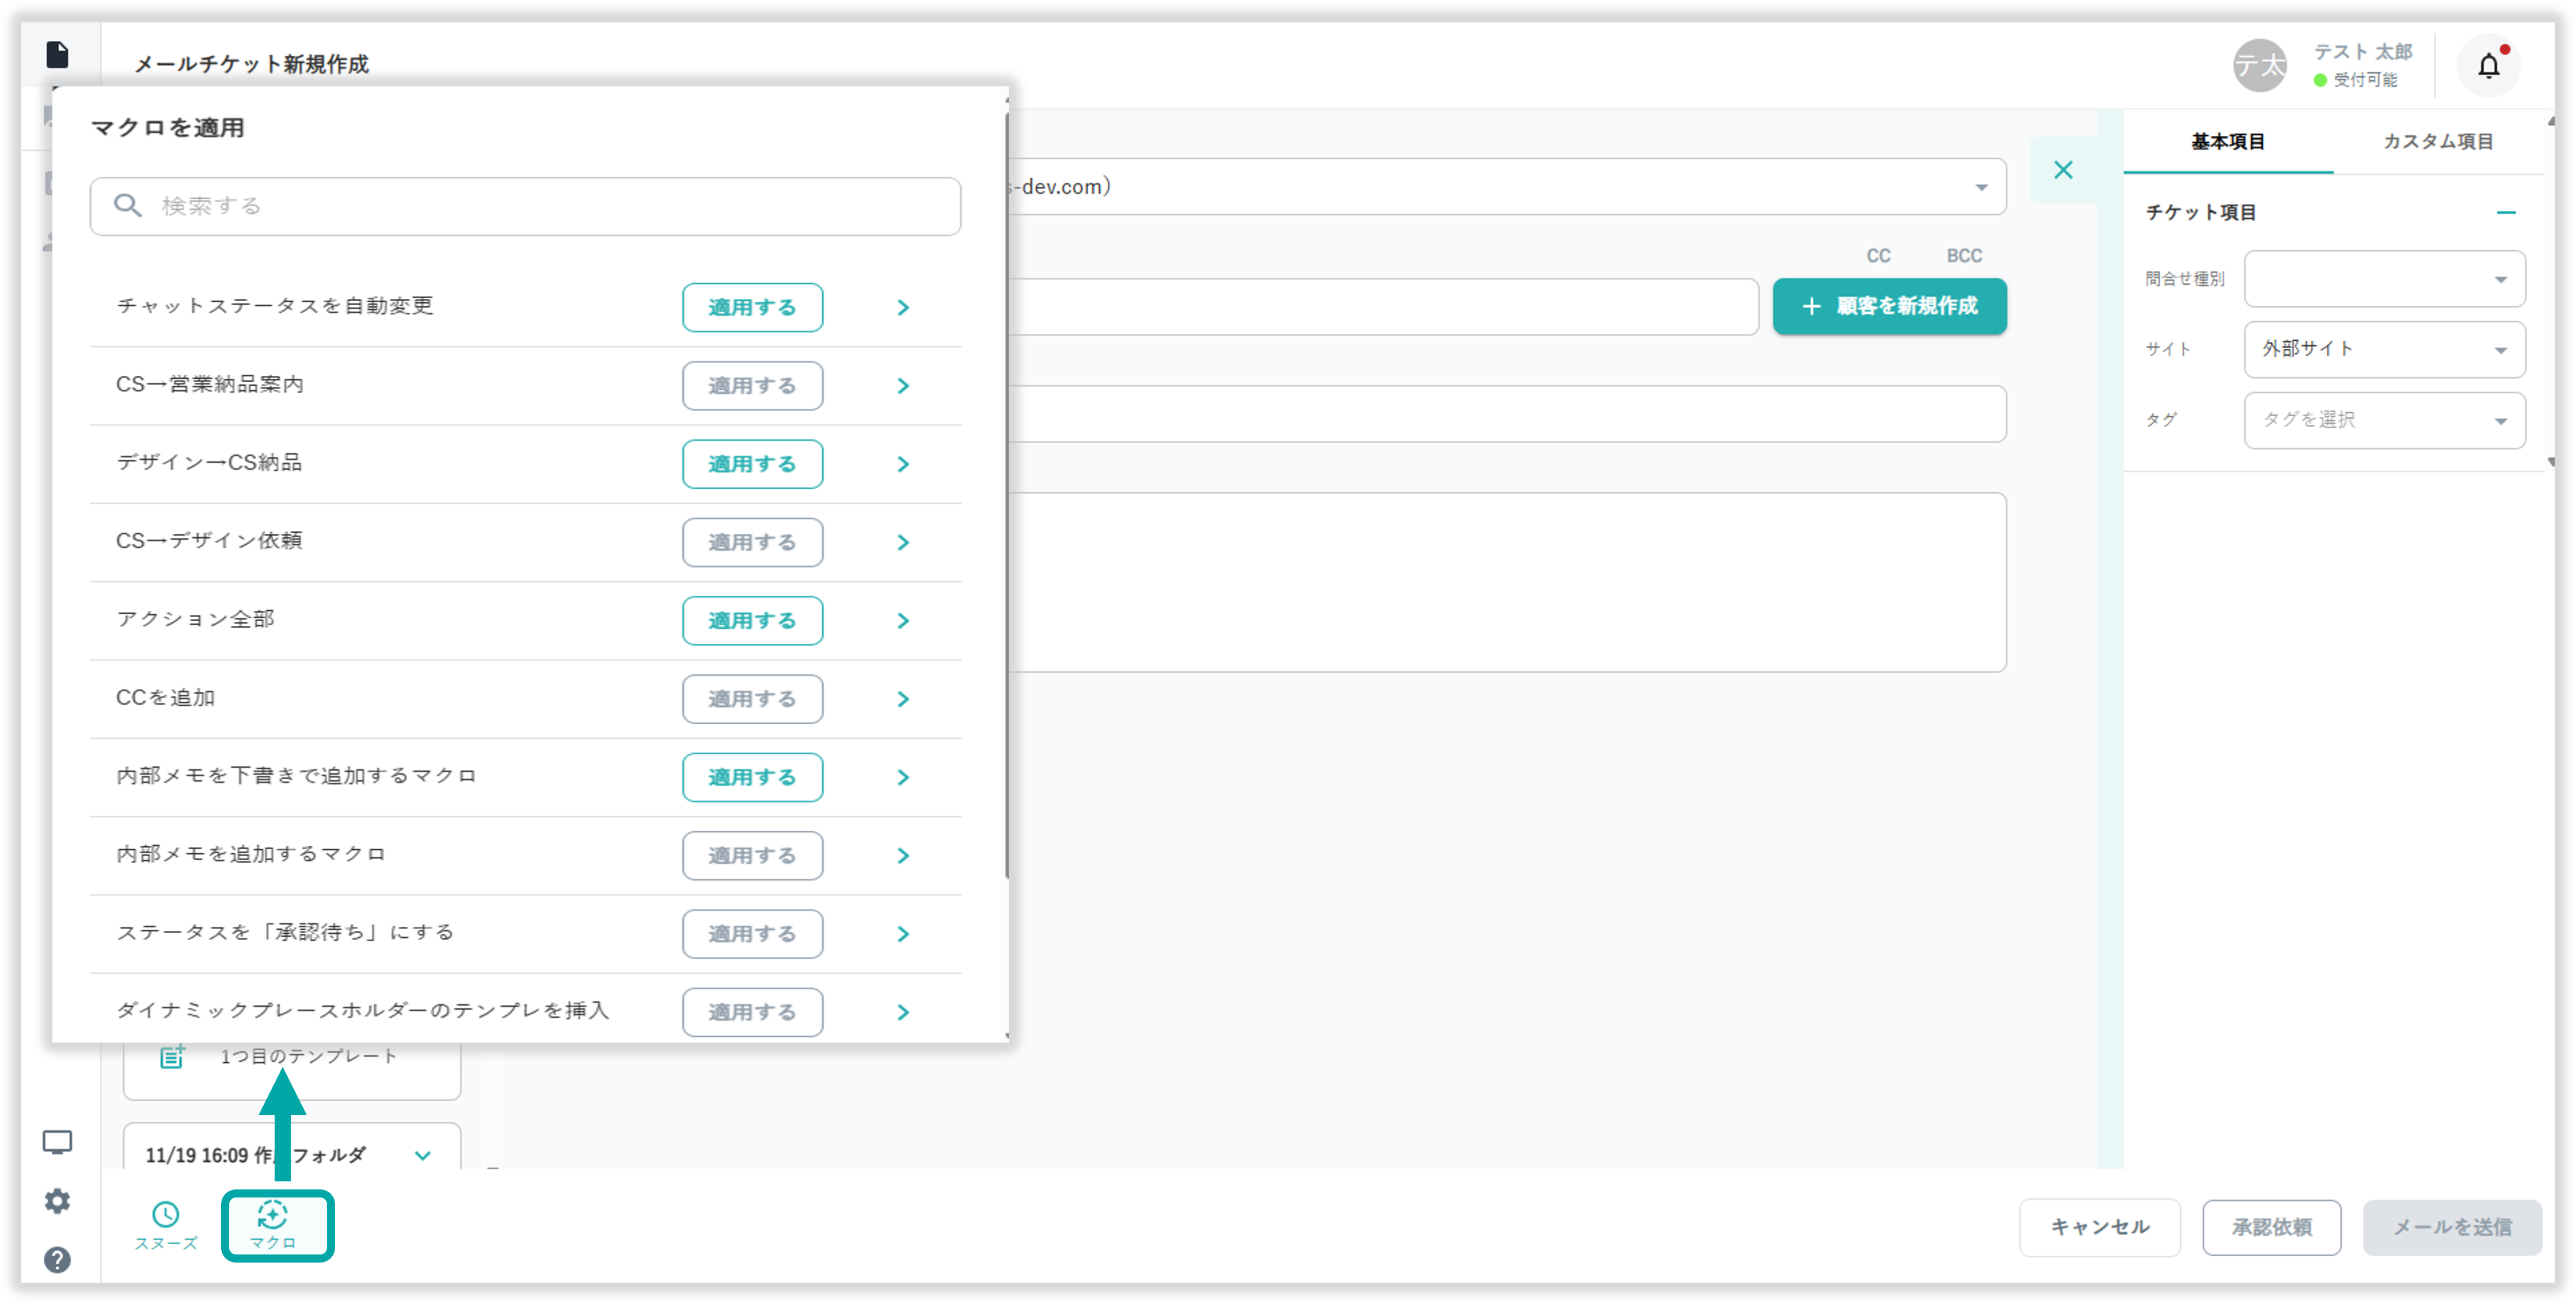This screenshot has width=2576, height=1304.
Task: Close side panel with teal X icon
Action: click(x=2063, y=170)
